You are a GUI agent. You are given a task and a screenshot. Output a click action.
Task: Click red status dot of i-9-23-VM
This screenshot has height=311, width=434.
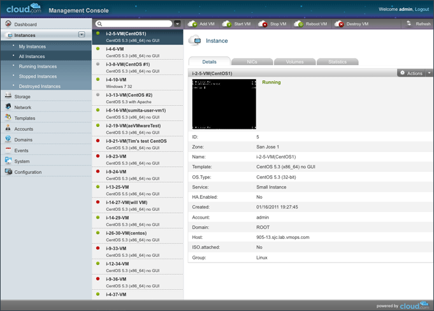(98, 156)
